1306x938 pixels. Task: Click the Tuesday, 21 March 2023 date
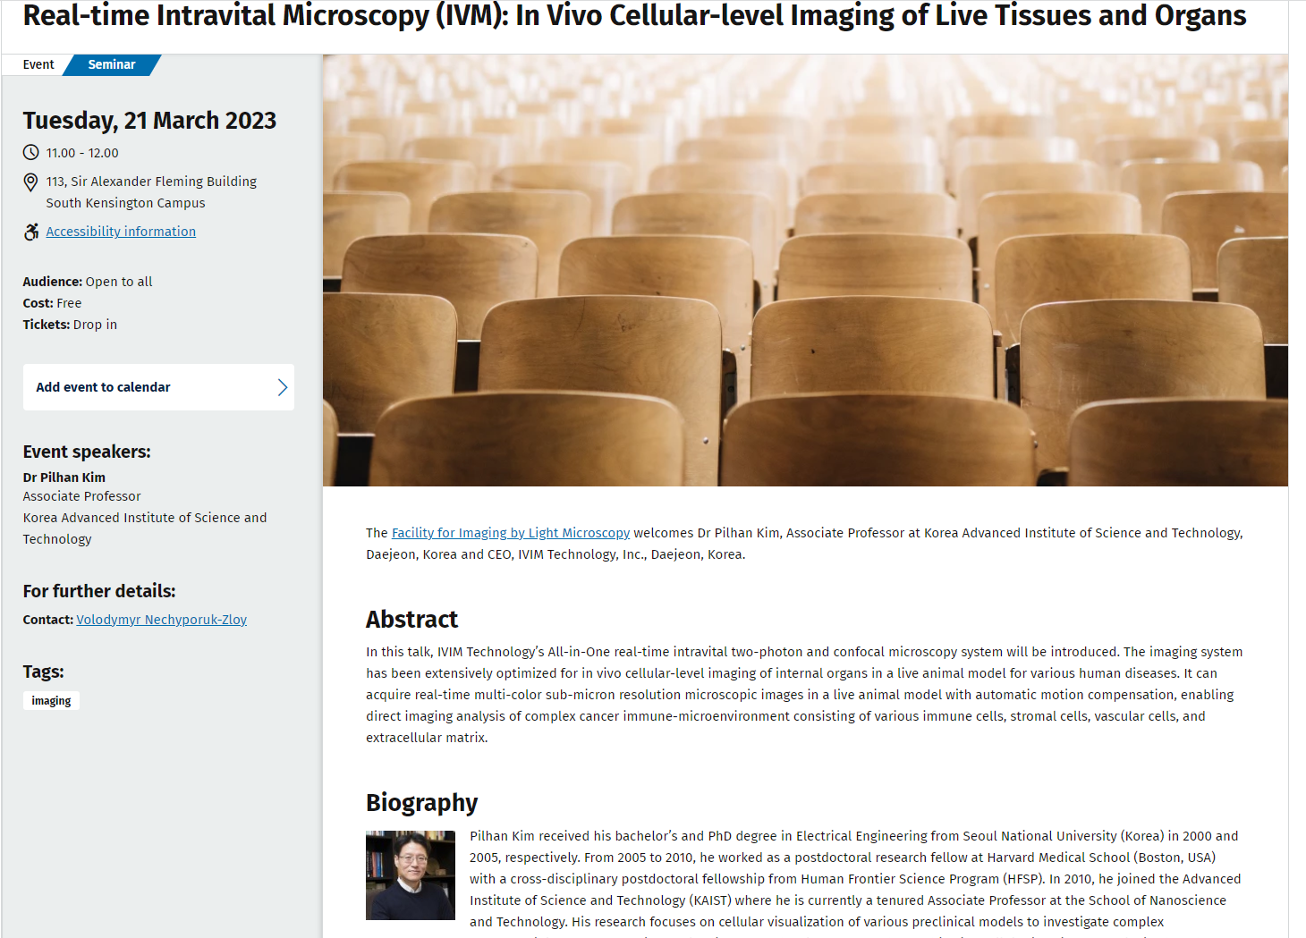149,121
